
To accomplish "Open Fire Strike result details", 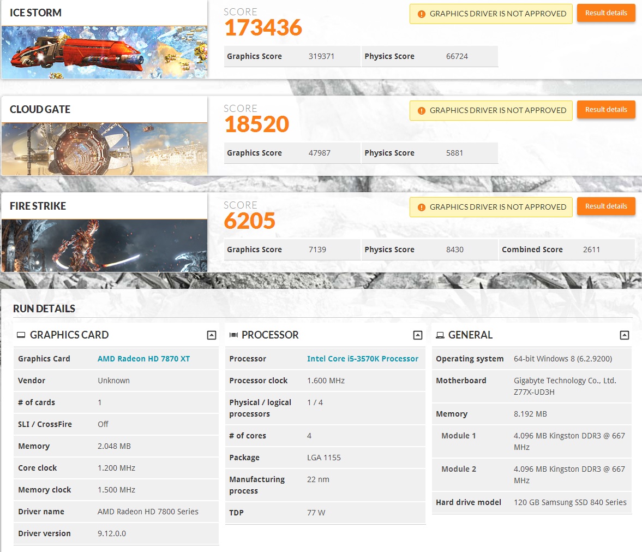I will [606, 206].
